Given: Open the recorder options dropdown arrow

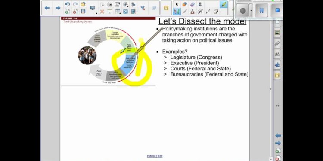Looking at the screenshot, I should 251,10.
